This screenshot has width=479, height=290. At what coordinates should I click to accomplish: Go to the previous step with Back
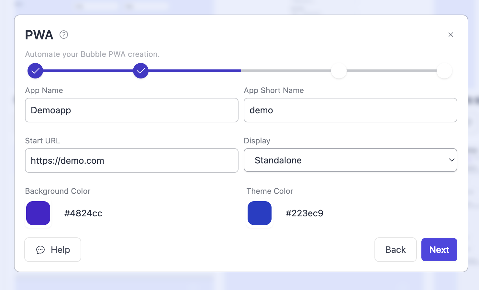click(x=395, y=250)
